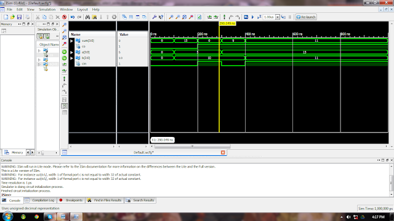The image size is (394, 221).
Task: Zoom to full view in main toolbar
Action: (x=185, y=17)
